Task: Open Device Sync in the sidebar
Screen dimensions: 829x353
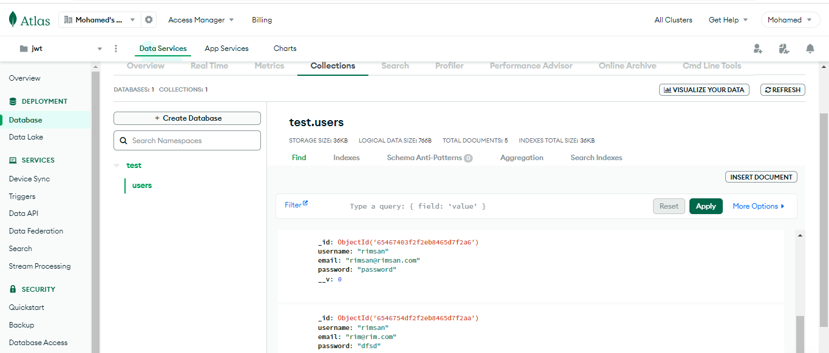Action: 29,179
